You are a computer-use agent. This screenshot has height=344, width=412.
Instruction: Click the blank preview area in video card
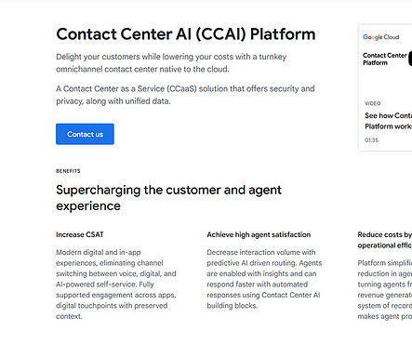pos(386,82)
